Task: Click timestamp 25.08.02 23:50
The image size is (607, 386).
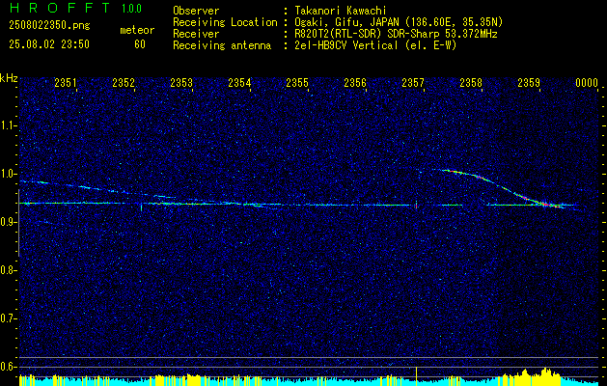Action: click(49, 44)
